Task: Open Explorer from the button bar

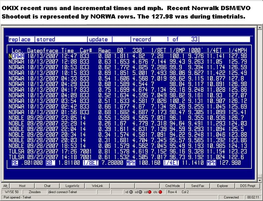Action: 223,186
